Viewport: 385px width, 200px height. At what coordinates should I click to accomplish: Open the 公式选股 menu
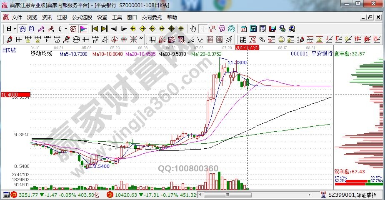[82, 17]
